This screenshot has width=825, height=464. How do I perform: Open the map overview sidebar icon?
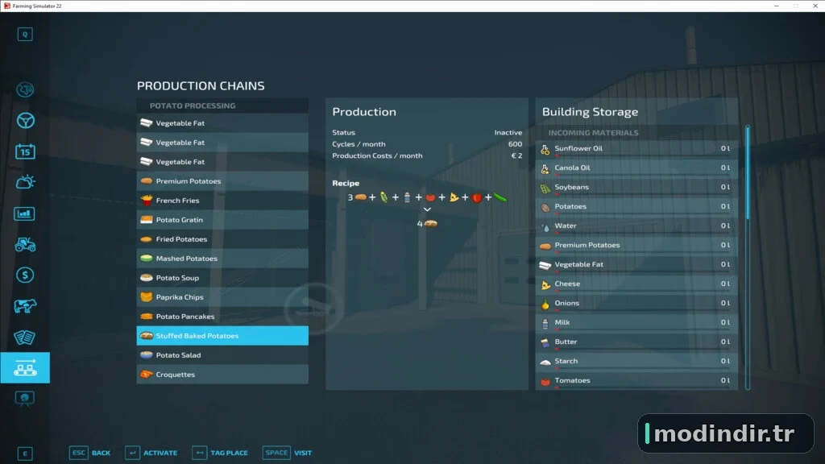pyautogui.click(x=25, y=90)
